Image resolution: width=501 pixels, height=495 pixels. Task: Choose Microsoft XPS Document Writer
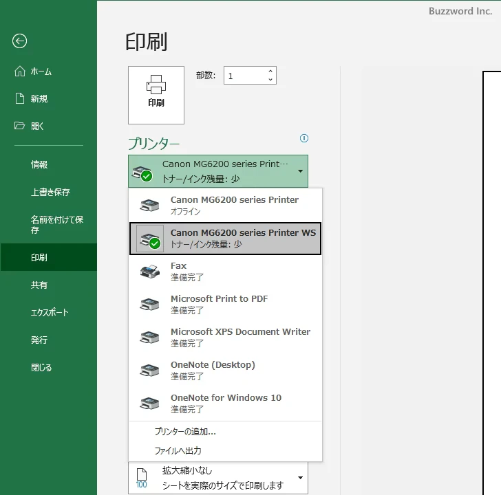pyautogui.click(x=225, y=337)
